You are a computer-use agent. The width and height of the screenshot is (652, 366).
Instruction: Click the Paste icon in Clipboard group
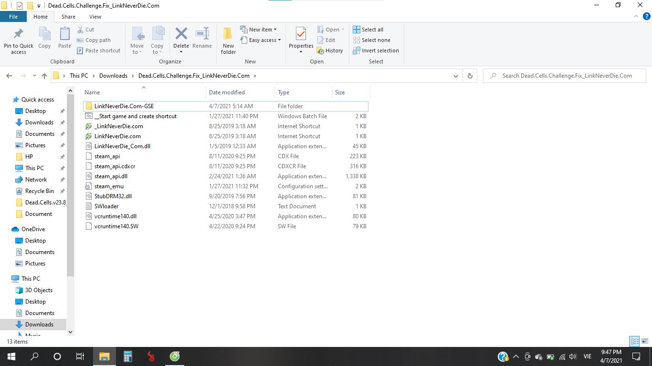pyautogui.click(x=64, y=34)
